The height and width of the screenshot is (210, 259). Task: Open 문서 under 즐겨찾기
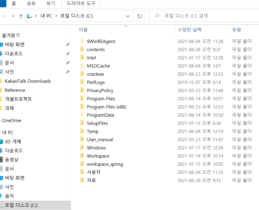[x=9, y=63]
